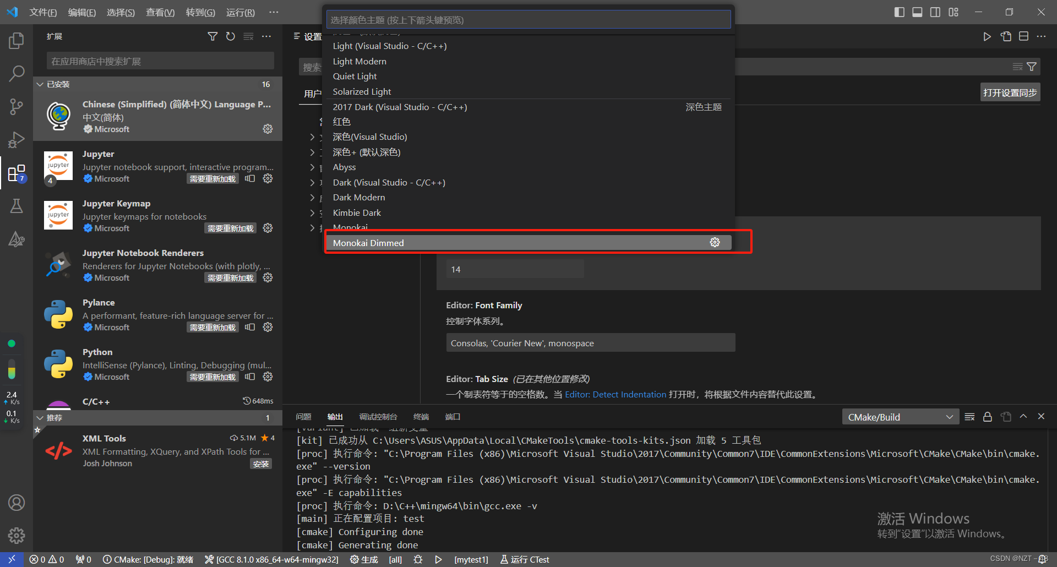Open manage gear for Jupyter extension
The image size is (1057, 567).
coord(268,178)
